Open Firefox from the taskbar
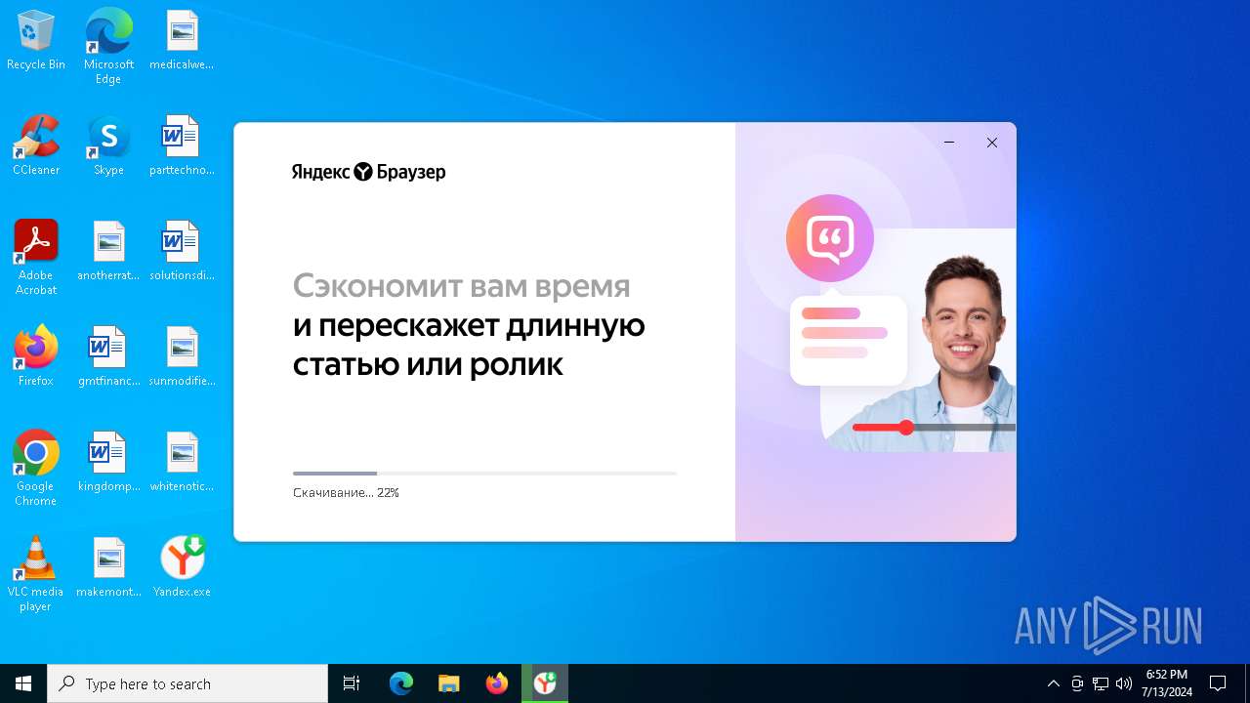The image size is (1250, 703). coord(496,683)
